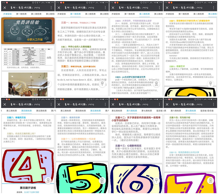Select 开课安排 tab on the 主题六 page
Image resolution: width=218 pixels, height=194 pixels.
click(170, 14)
